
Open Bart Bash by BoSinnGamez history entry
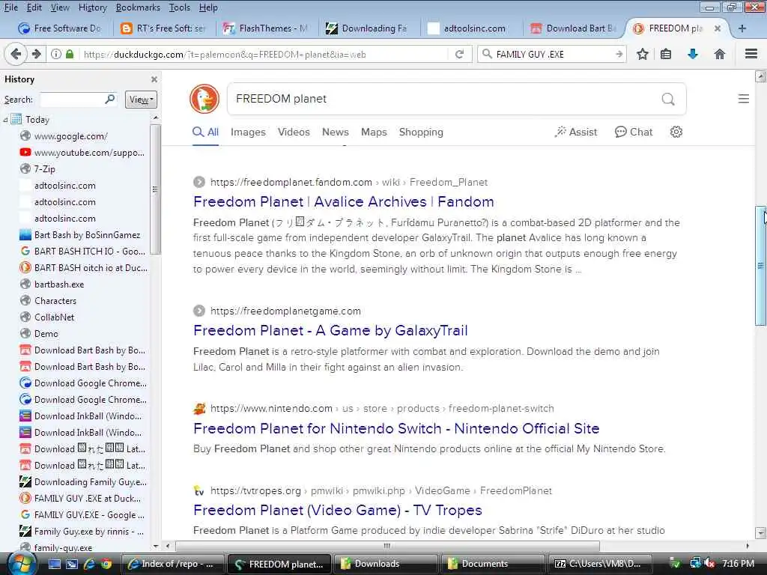coord(87,234)
